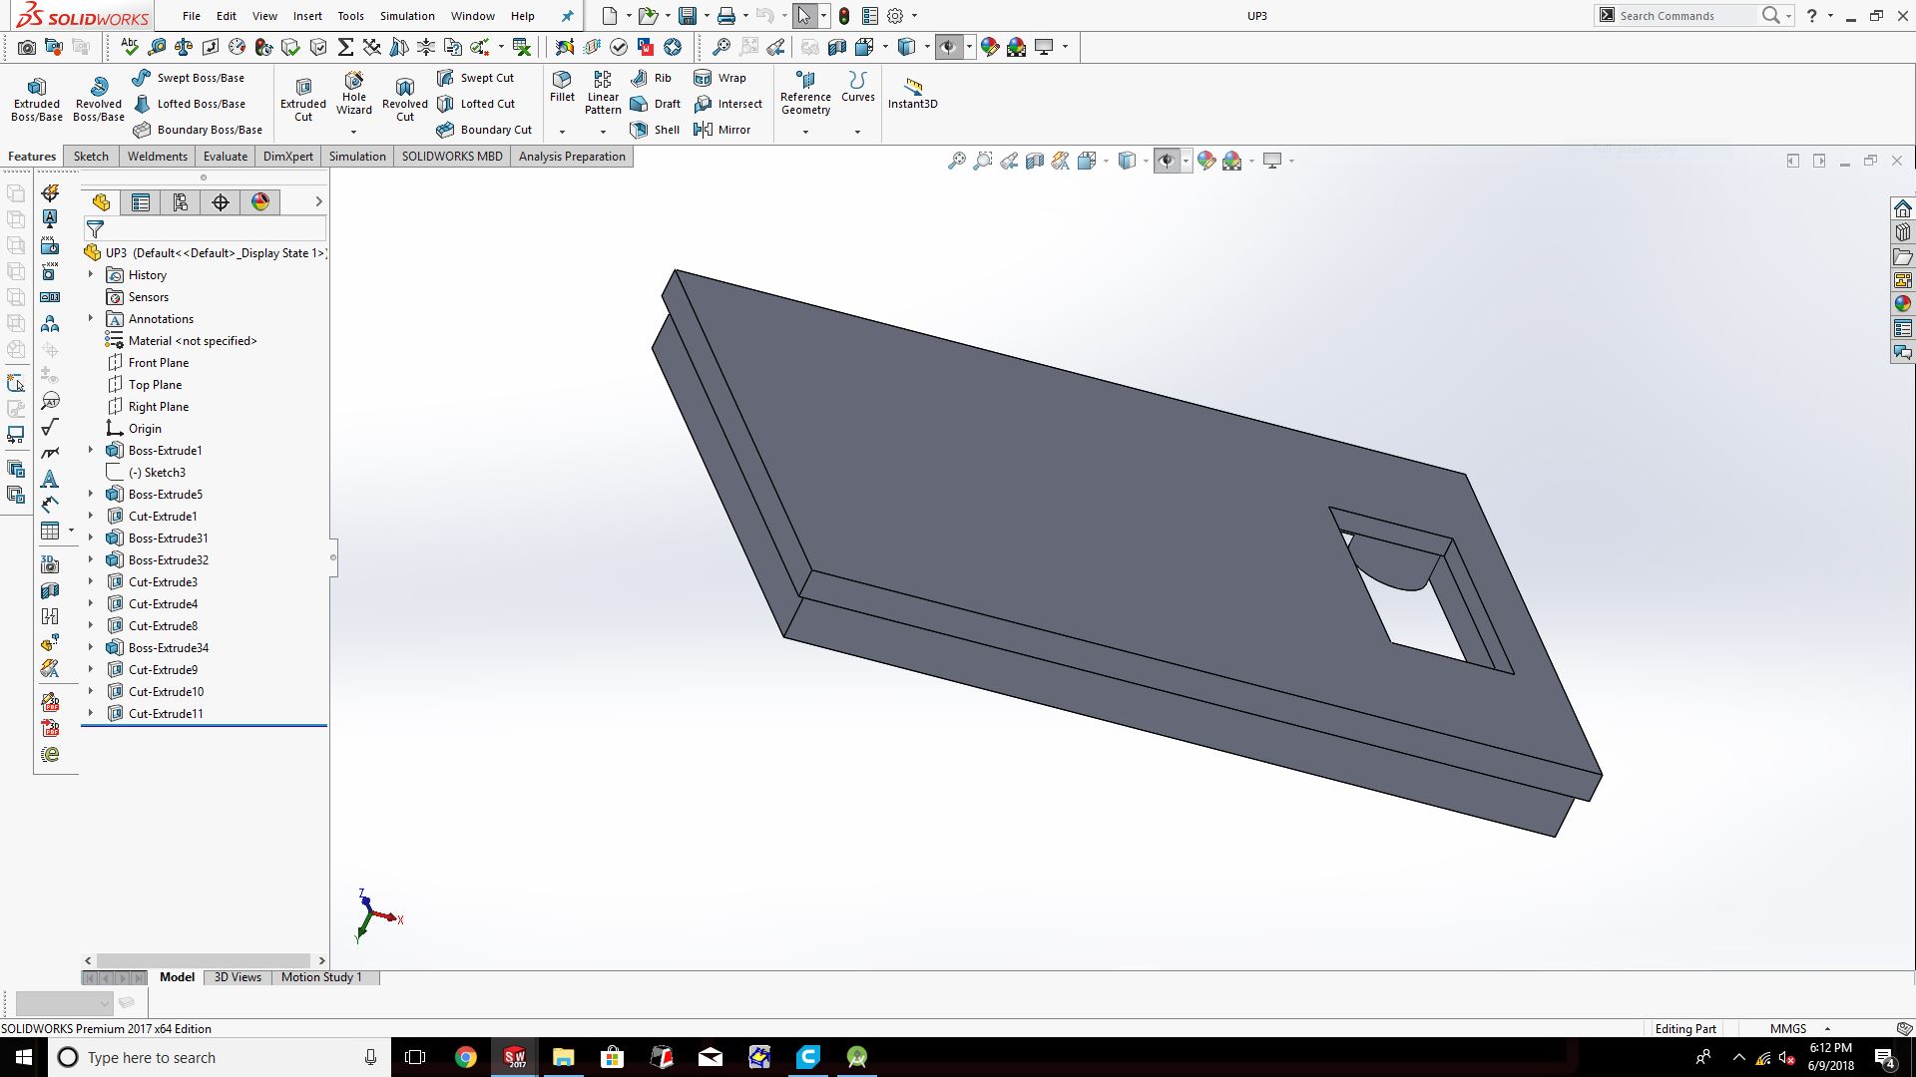The width and height of the screenshot is (1916, 1077).
Task: Open Edit Appearance color ball in the view toolbar
Action: [x=1205, y=161]
